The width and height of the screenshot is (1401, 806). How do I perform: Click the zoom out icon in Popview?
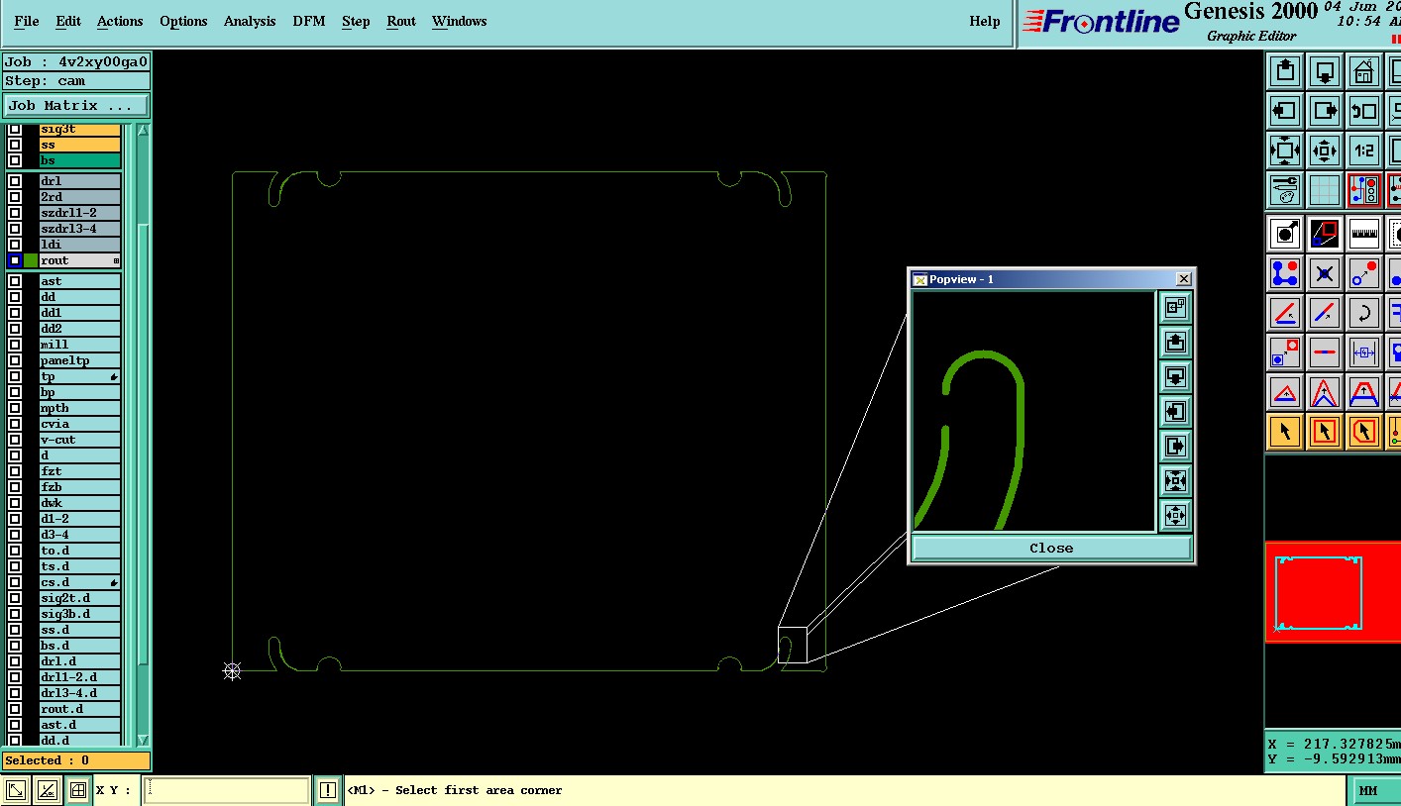(1175, 516)
